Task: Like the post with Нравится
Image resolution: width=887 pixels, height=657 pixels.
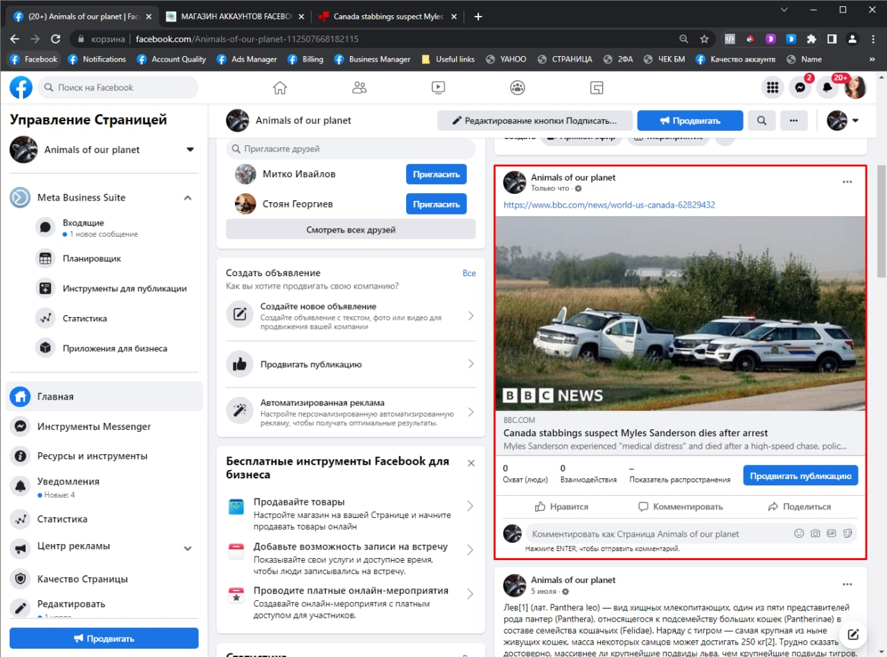Action: [x=561, y=507]
